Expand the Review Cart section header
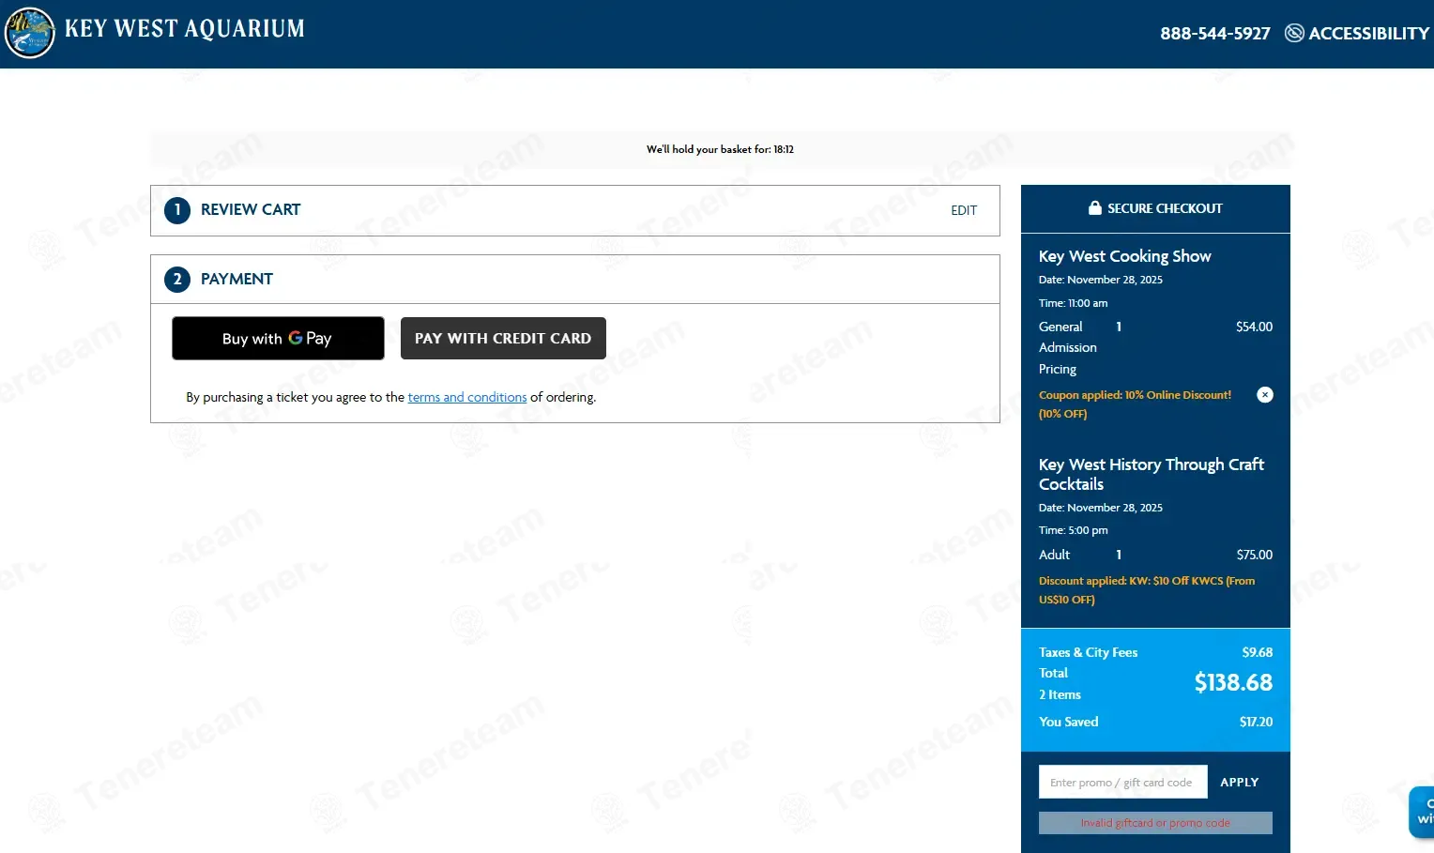1434x853 pixels. pos(575,210)
